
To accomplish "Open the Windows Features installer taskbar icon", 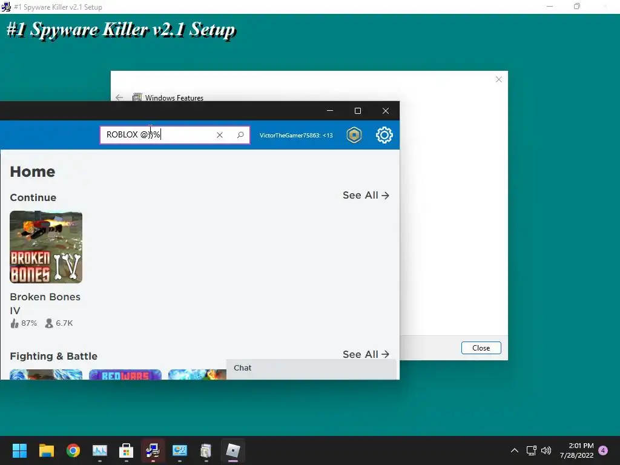I will click(x=206, y=450).
